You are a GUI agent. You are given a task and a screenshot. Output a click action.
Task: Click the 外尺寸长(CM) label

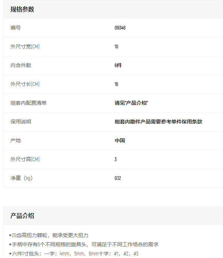click(x=25, y=84)
